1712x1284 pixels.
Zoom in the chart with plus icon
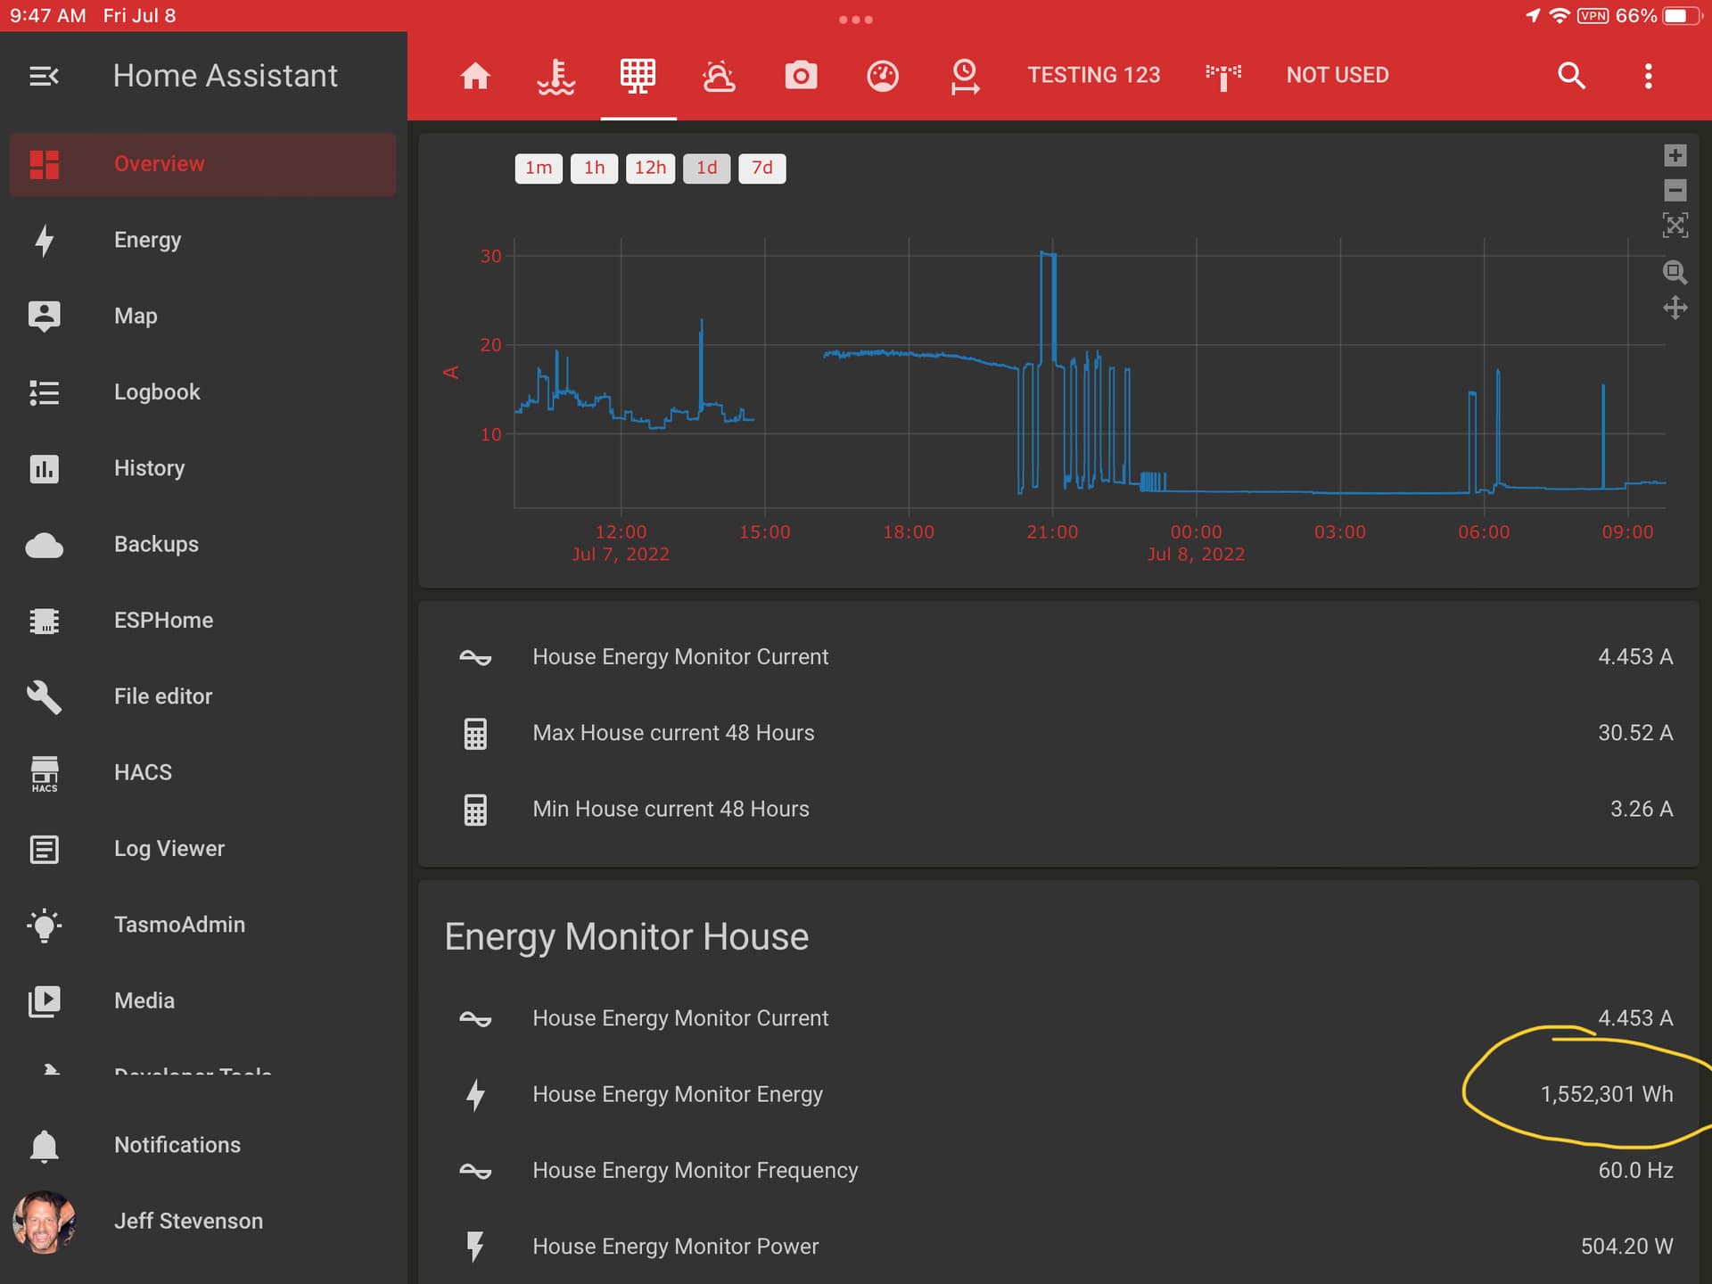(x=1675, y=155)
